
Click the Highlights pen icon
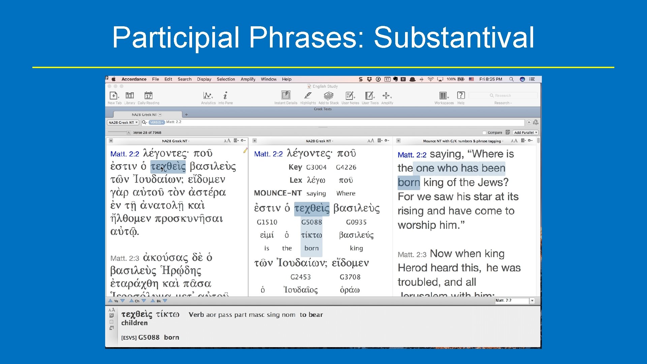click(308, 96)
